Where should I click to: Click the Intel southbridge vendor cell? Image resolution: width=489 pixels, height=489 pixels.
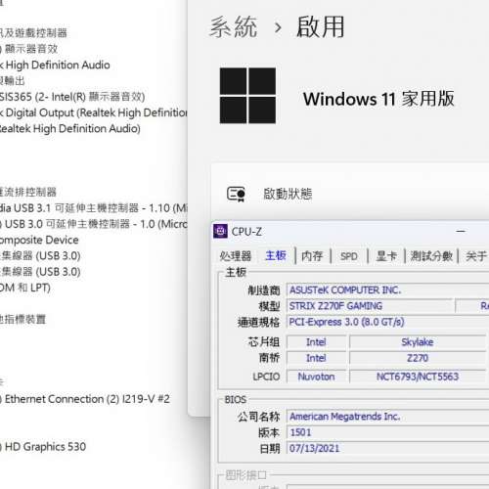tap(316, 358)
